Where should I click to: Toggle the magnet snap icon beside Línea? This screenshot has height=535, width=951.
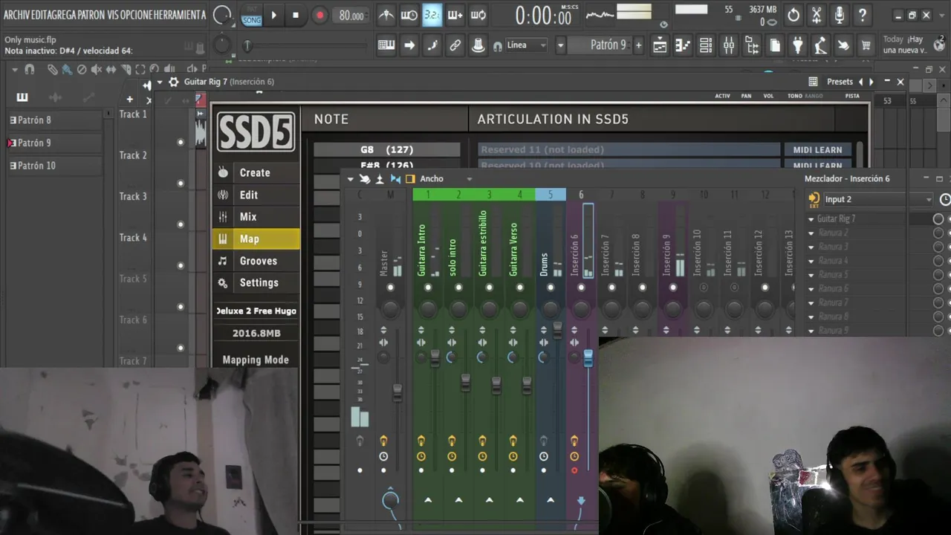[498, 46]
